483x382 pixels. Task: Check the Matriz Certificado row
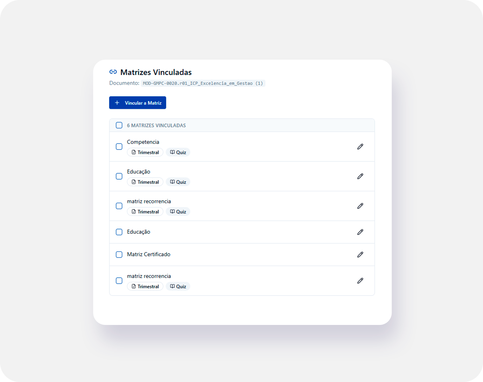pos(119,255)
